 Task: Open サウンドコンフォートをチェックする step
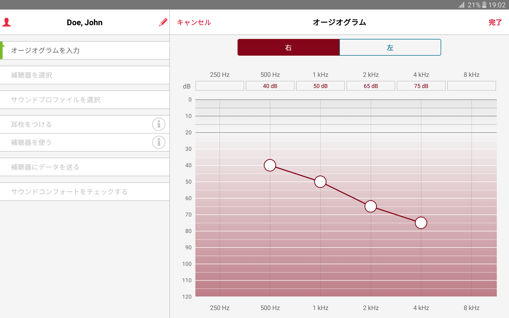85,192
